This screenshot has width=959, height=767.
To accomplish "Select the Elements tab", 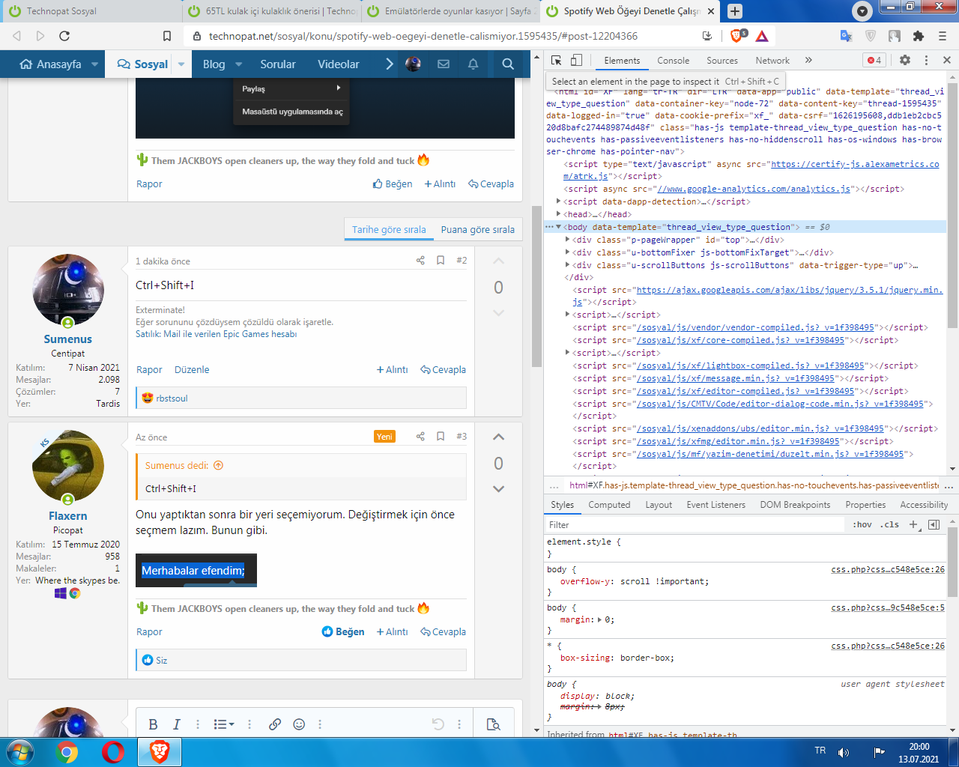I will [622, 61].
